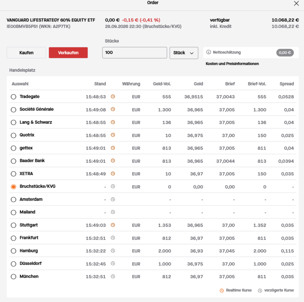Choose the Lang & Schwarz radio option
Screen dimensions: 304x302
(13, 122)
